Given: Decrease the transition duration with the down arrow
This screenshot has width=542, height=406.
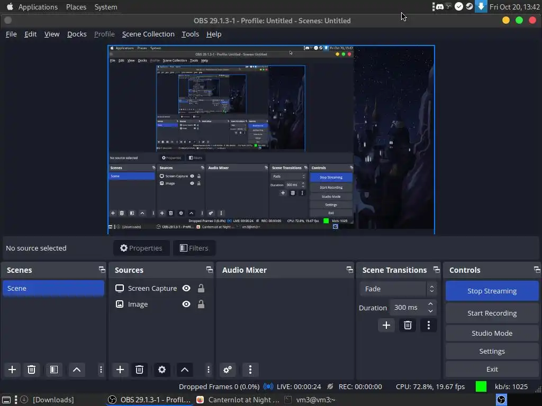Looking at the screenshot, I should [430, 311].
